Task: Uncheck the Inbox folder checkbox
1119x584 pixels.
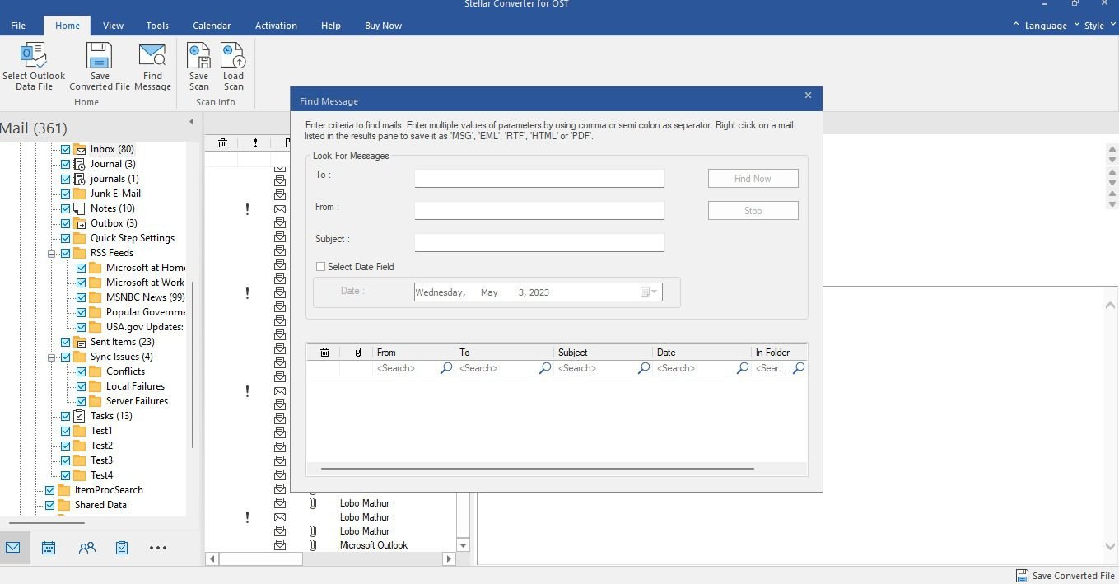Action: pos(66,150)
